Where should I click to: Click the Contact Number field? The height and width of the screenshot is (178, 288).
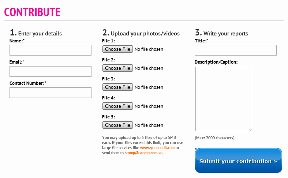50,93
